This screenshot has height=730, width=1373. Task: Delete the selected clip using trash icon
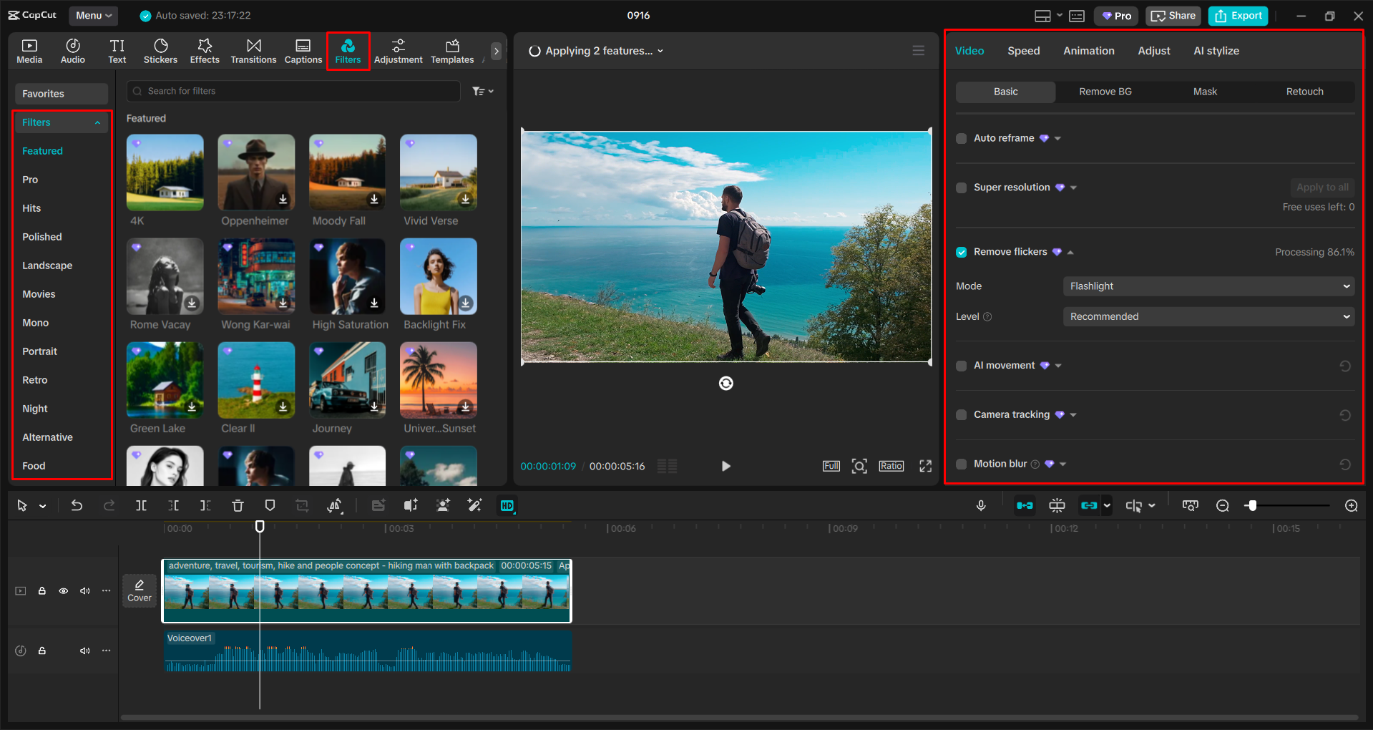tap(238, 506)
